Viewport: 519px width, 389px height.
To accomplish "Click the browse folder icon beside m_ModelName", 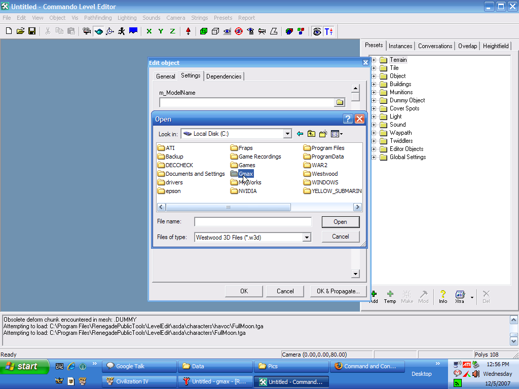I will click(340, 102).
